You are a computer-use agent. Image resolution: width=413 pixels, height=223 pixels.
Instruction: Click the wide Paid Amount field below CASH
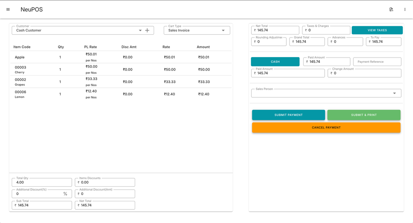click(x=288, y=73)
